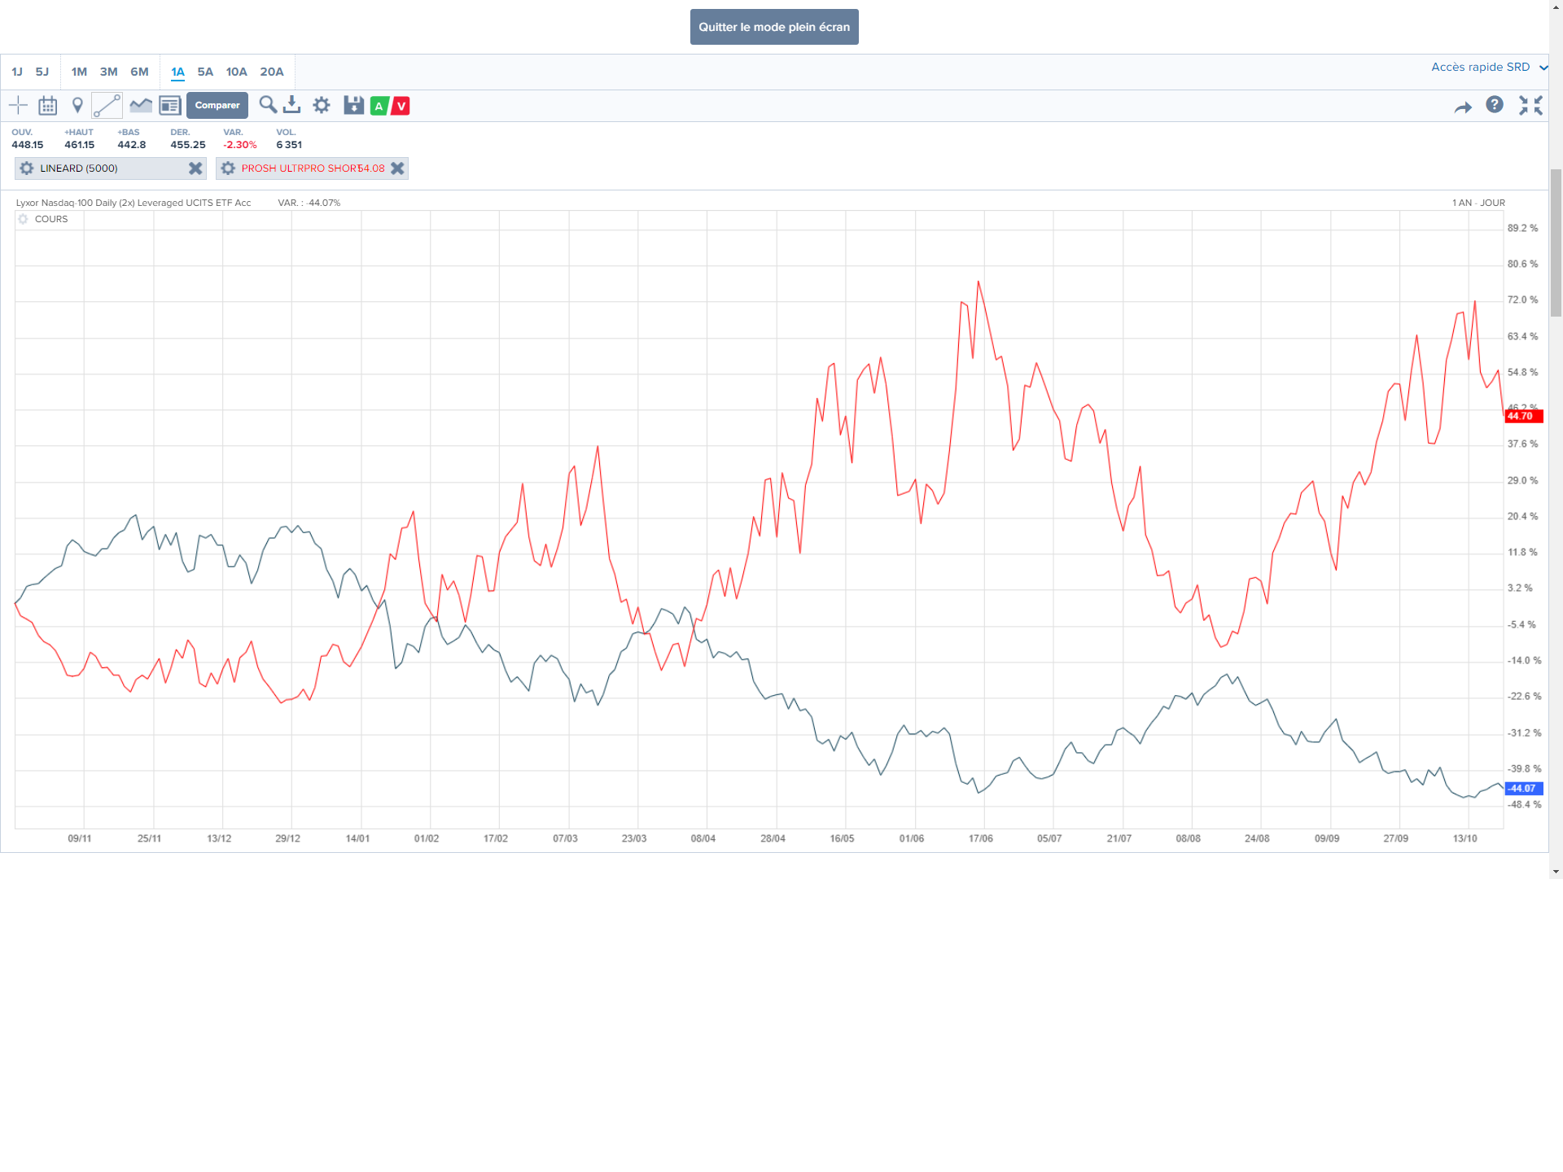1563x1172 pixels.
Task: Activate the crosshair cursor tool
Action: pos(18,105)
